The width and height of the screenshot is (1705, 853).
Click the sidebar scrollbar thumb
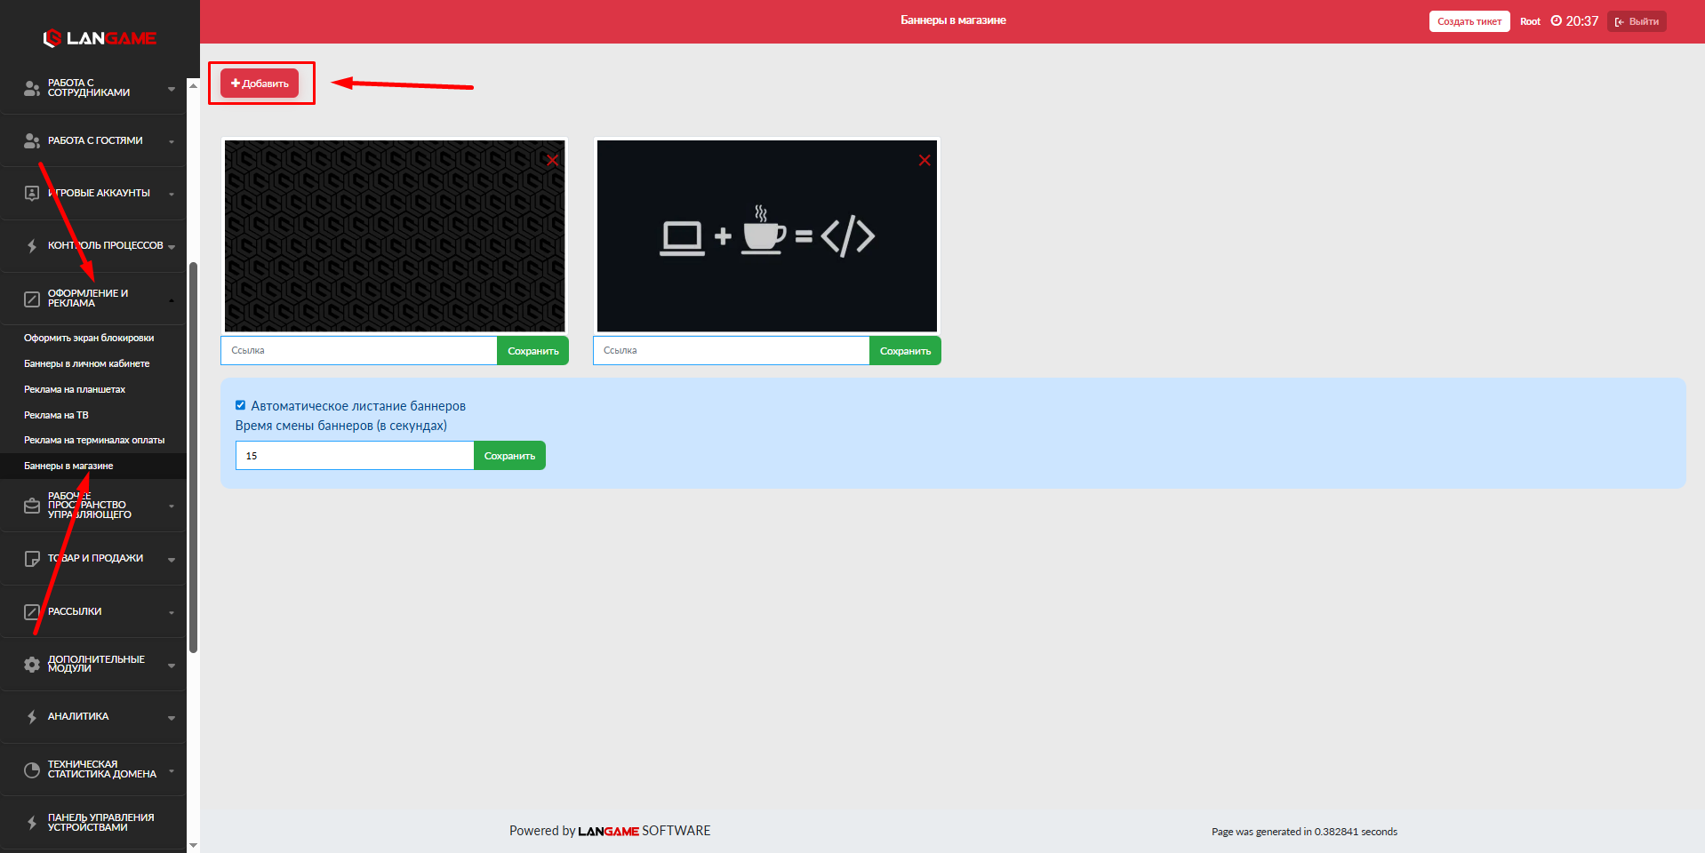[x=193, y=458]
